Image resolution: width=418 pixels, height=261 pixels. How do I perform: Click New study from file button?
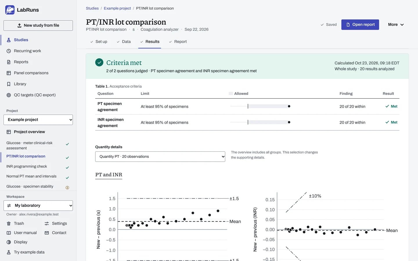(38, 26)
